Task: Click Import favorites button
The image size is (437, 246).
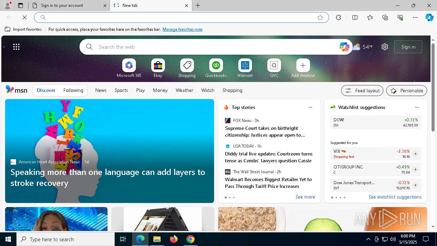Action: click(x=23, y=29)
